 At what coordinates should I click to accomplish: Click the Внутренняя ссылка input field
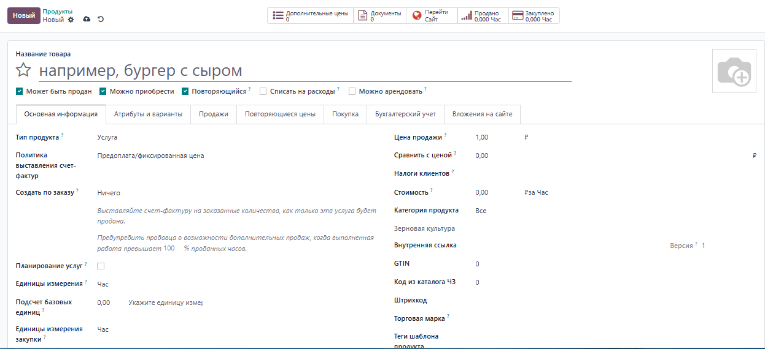coord(570,246)
